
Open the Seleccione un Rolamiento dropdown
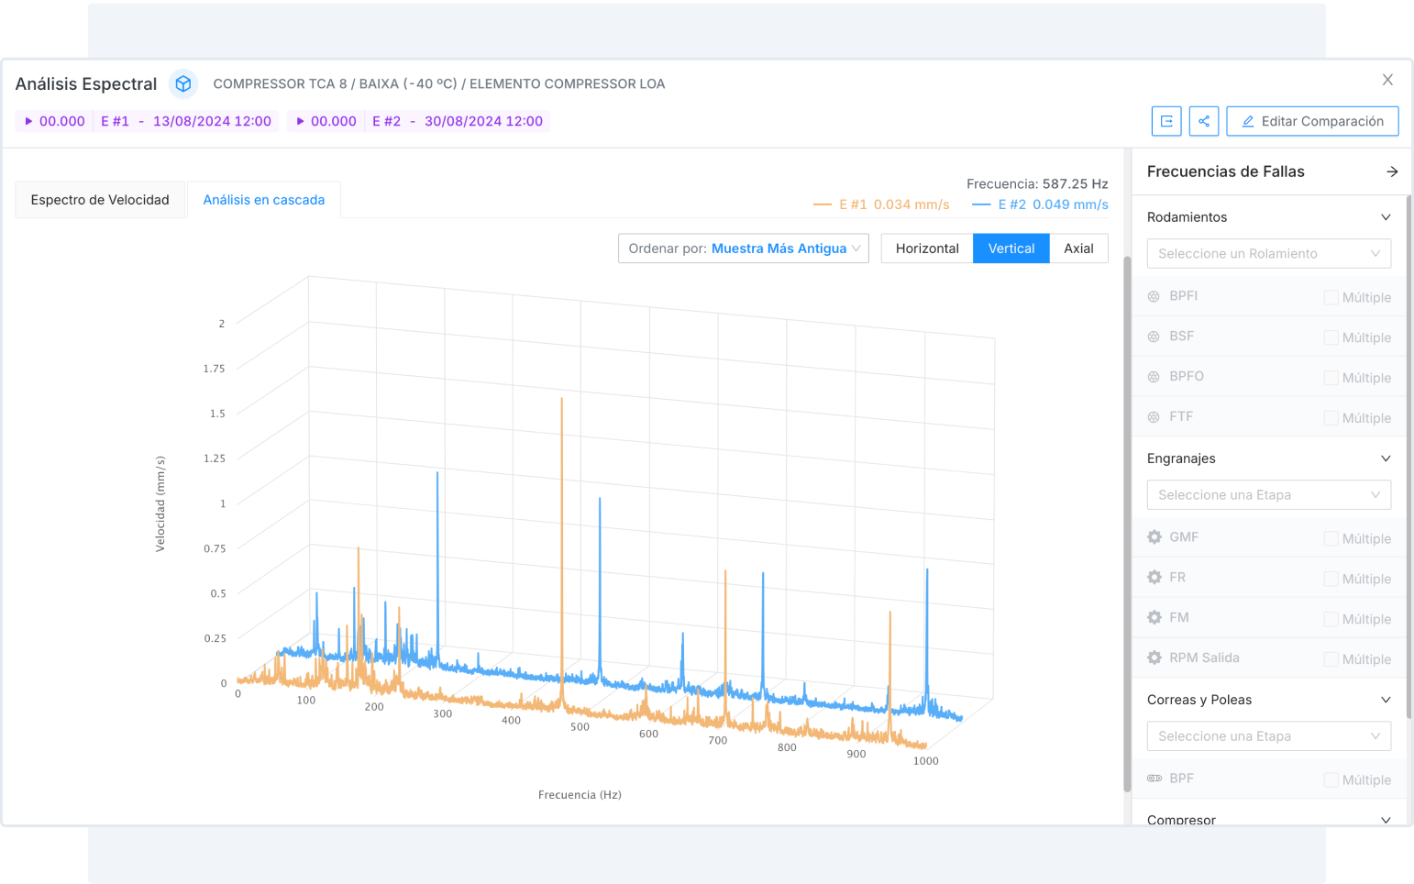pos(1268,253)
